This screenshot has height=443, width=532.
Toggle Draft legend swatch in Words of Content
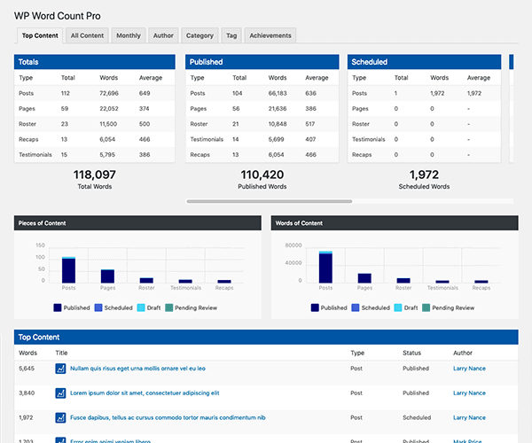(x=398, y=307)
